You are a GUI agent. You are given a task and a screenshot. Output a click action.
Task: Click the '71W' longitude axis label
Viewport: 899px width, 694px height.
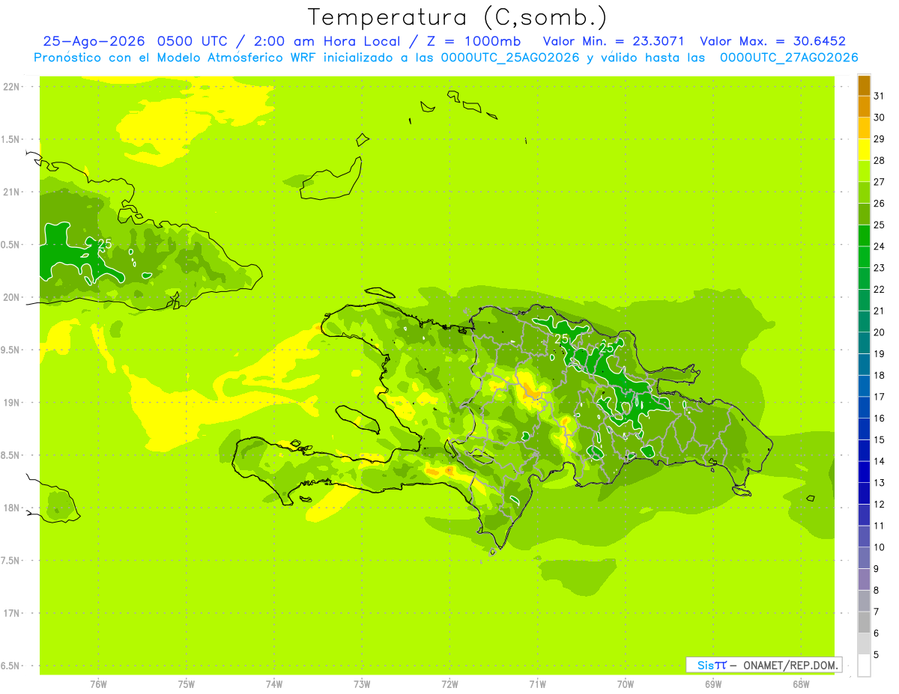tap(537, 684)
